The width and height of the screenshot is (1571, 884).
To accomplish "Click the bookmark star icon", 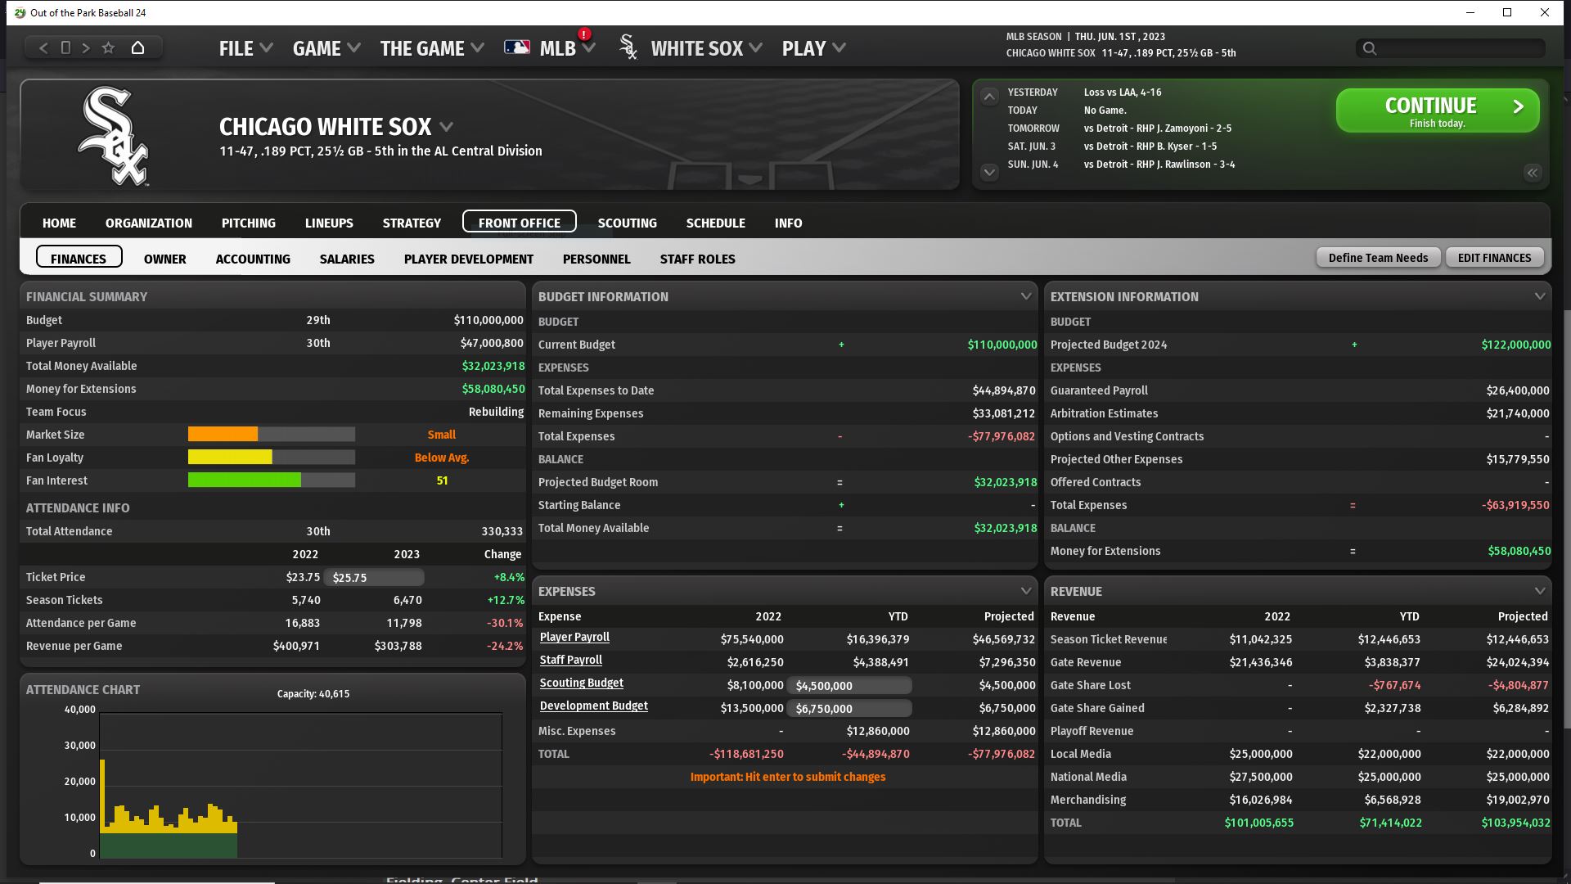I will [x=108, y=48].
